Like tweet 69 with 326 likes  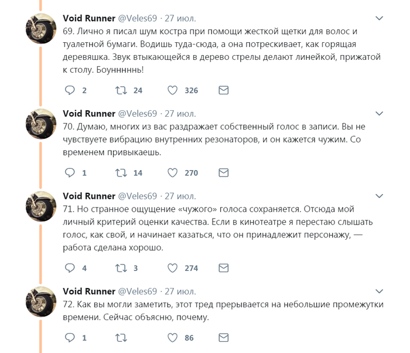173,90
